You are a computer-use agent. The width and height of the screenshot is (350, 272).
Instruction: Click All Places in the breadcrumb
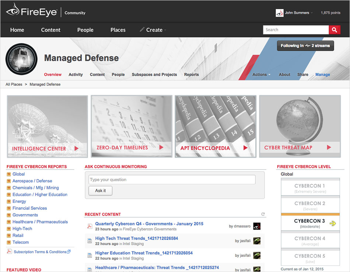click(x=14, y=85)
